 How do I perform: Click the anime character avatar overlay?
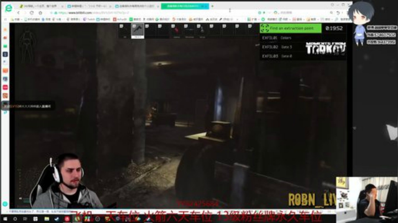[x=360, y=23]
